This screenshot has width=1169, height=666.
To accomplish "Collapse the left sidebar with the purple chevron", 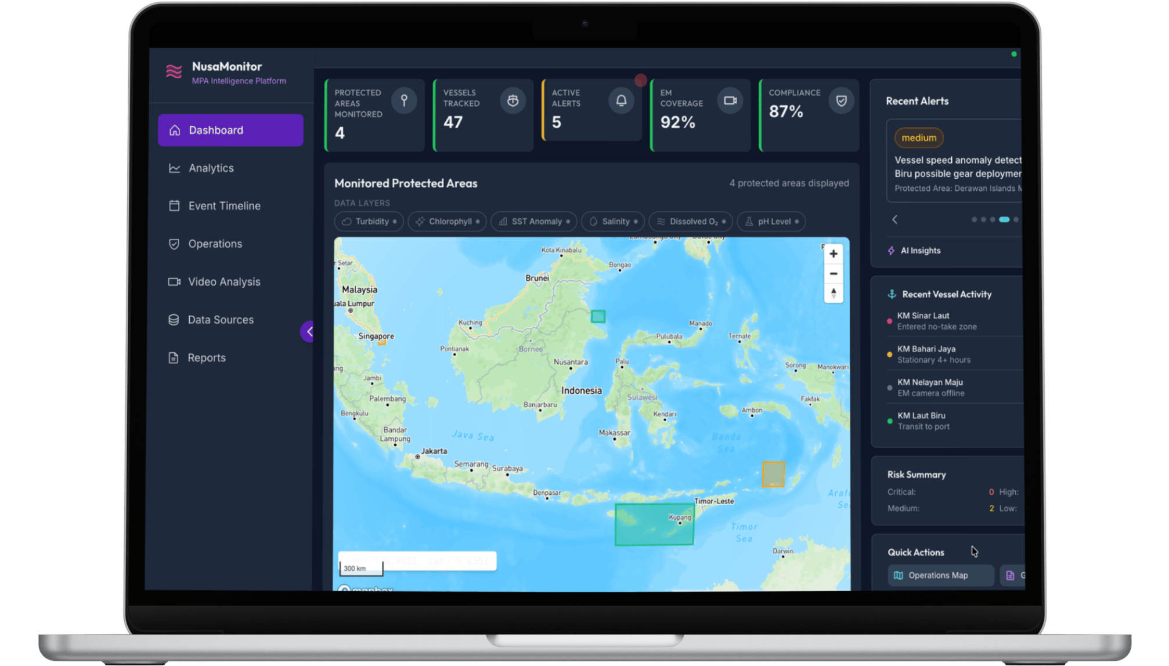I will (309, 331).
